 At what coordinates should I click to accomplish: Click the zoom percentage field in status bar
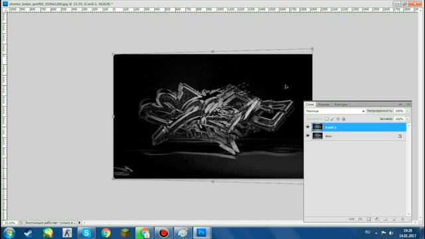coord(10,223)
